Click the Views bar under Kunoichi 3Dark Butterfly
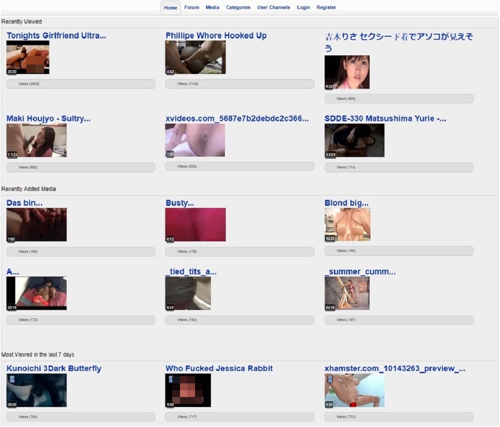The image size is (500, 427). (x=80, y=417)
